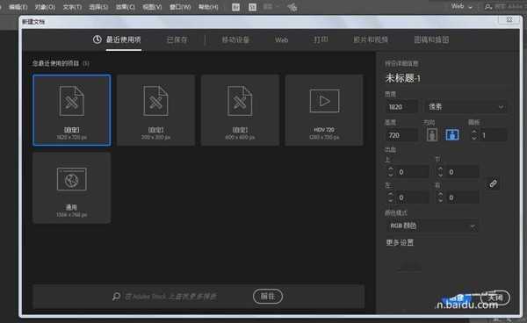This screenshot has height=323, width=527.
Task: Open the 视图(V) menu
Action: pos(152,7)
